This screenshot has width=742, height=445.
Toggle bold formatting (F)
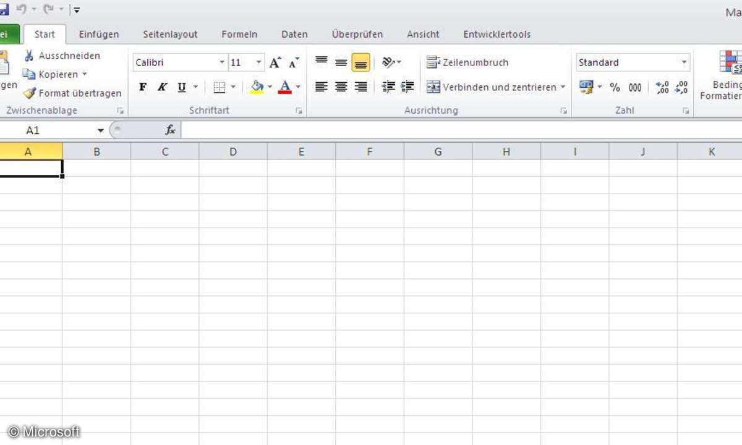(143, 87)
